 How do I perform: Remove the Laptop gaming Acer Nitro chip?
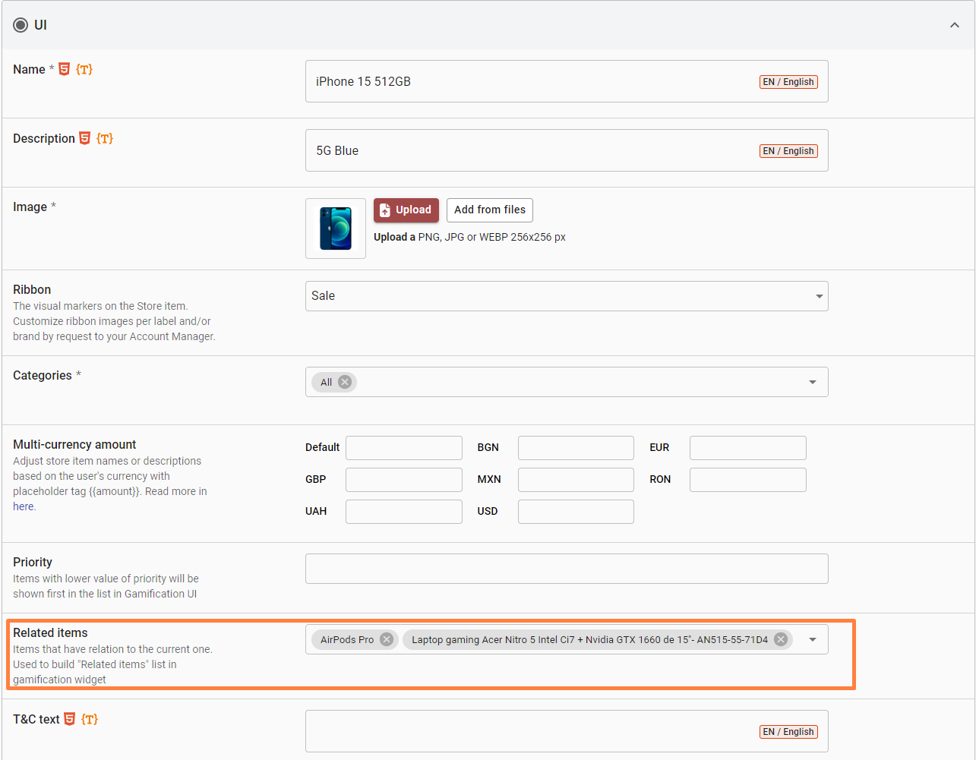click(780, 639)
